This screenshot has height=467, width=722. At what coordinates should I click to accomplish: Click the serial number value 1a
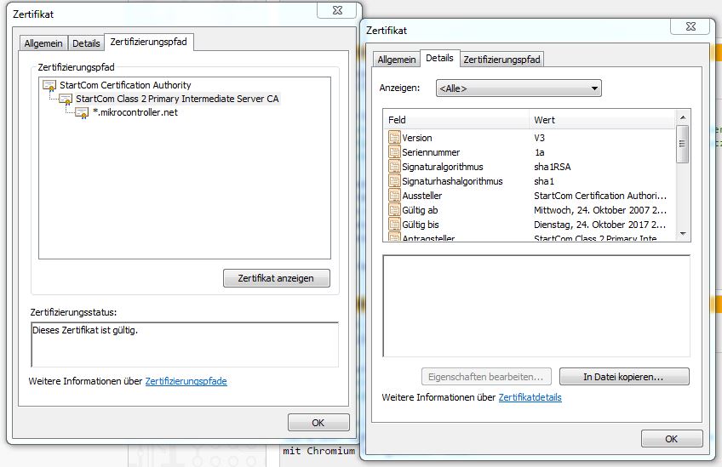click(539, 152)
